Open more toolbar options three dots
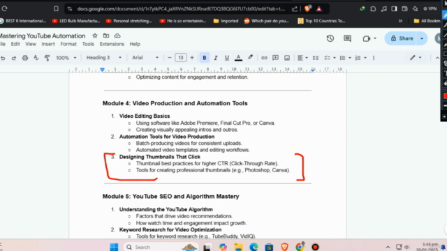447x251 pixels. tap(374, 58)
